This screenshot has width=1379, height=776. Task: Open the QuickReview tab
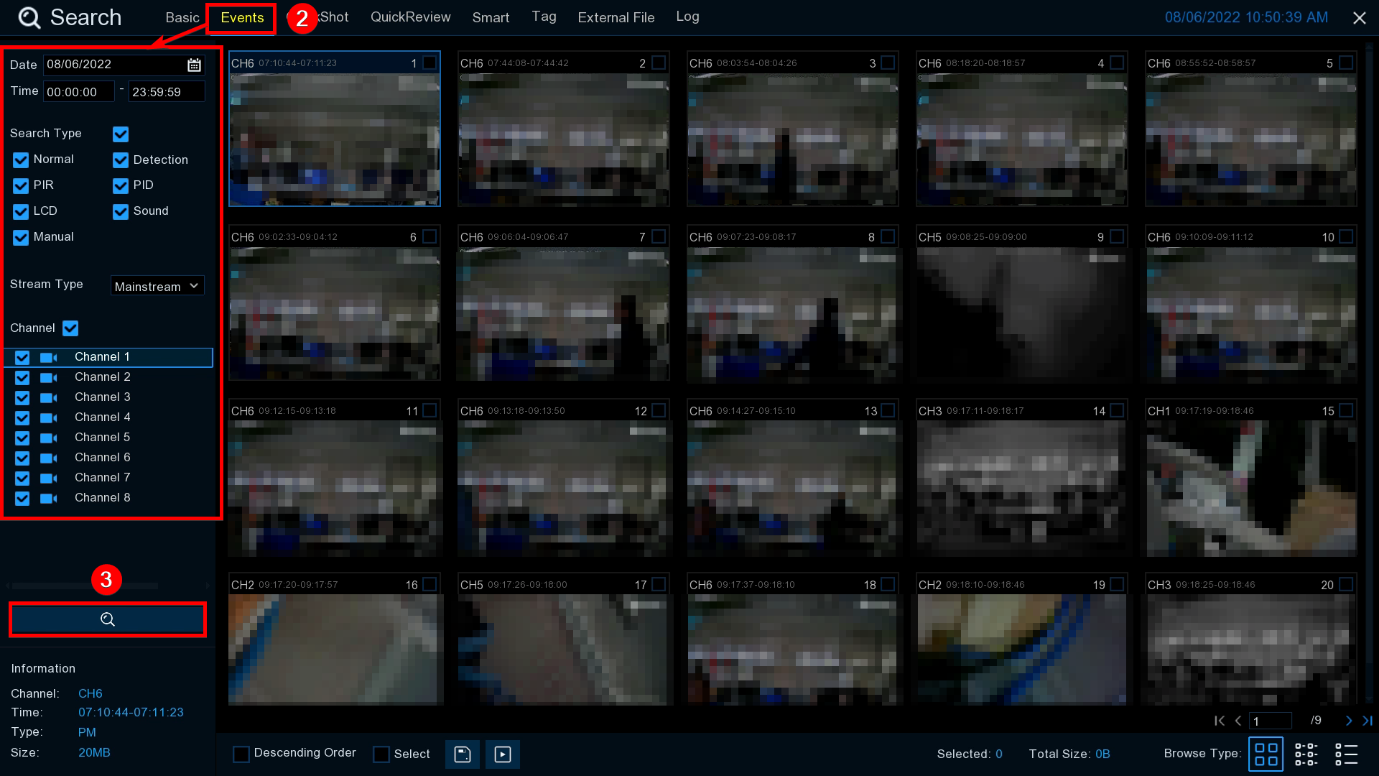[410, 17]
